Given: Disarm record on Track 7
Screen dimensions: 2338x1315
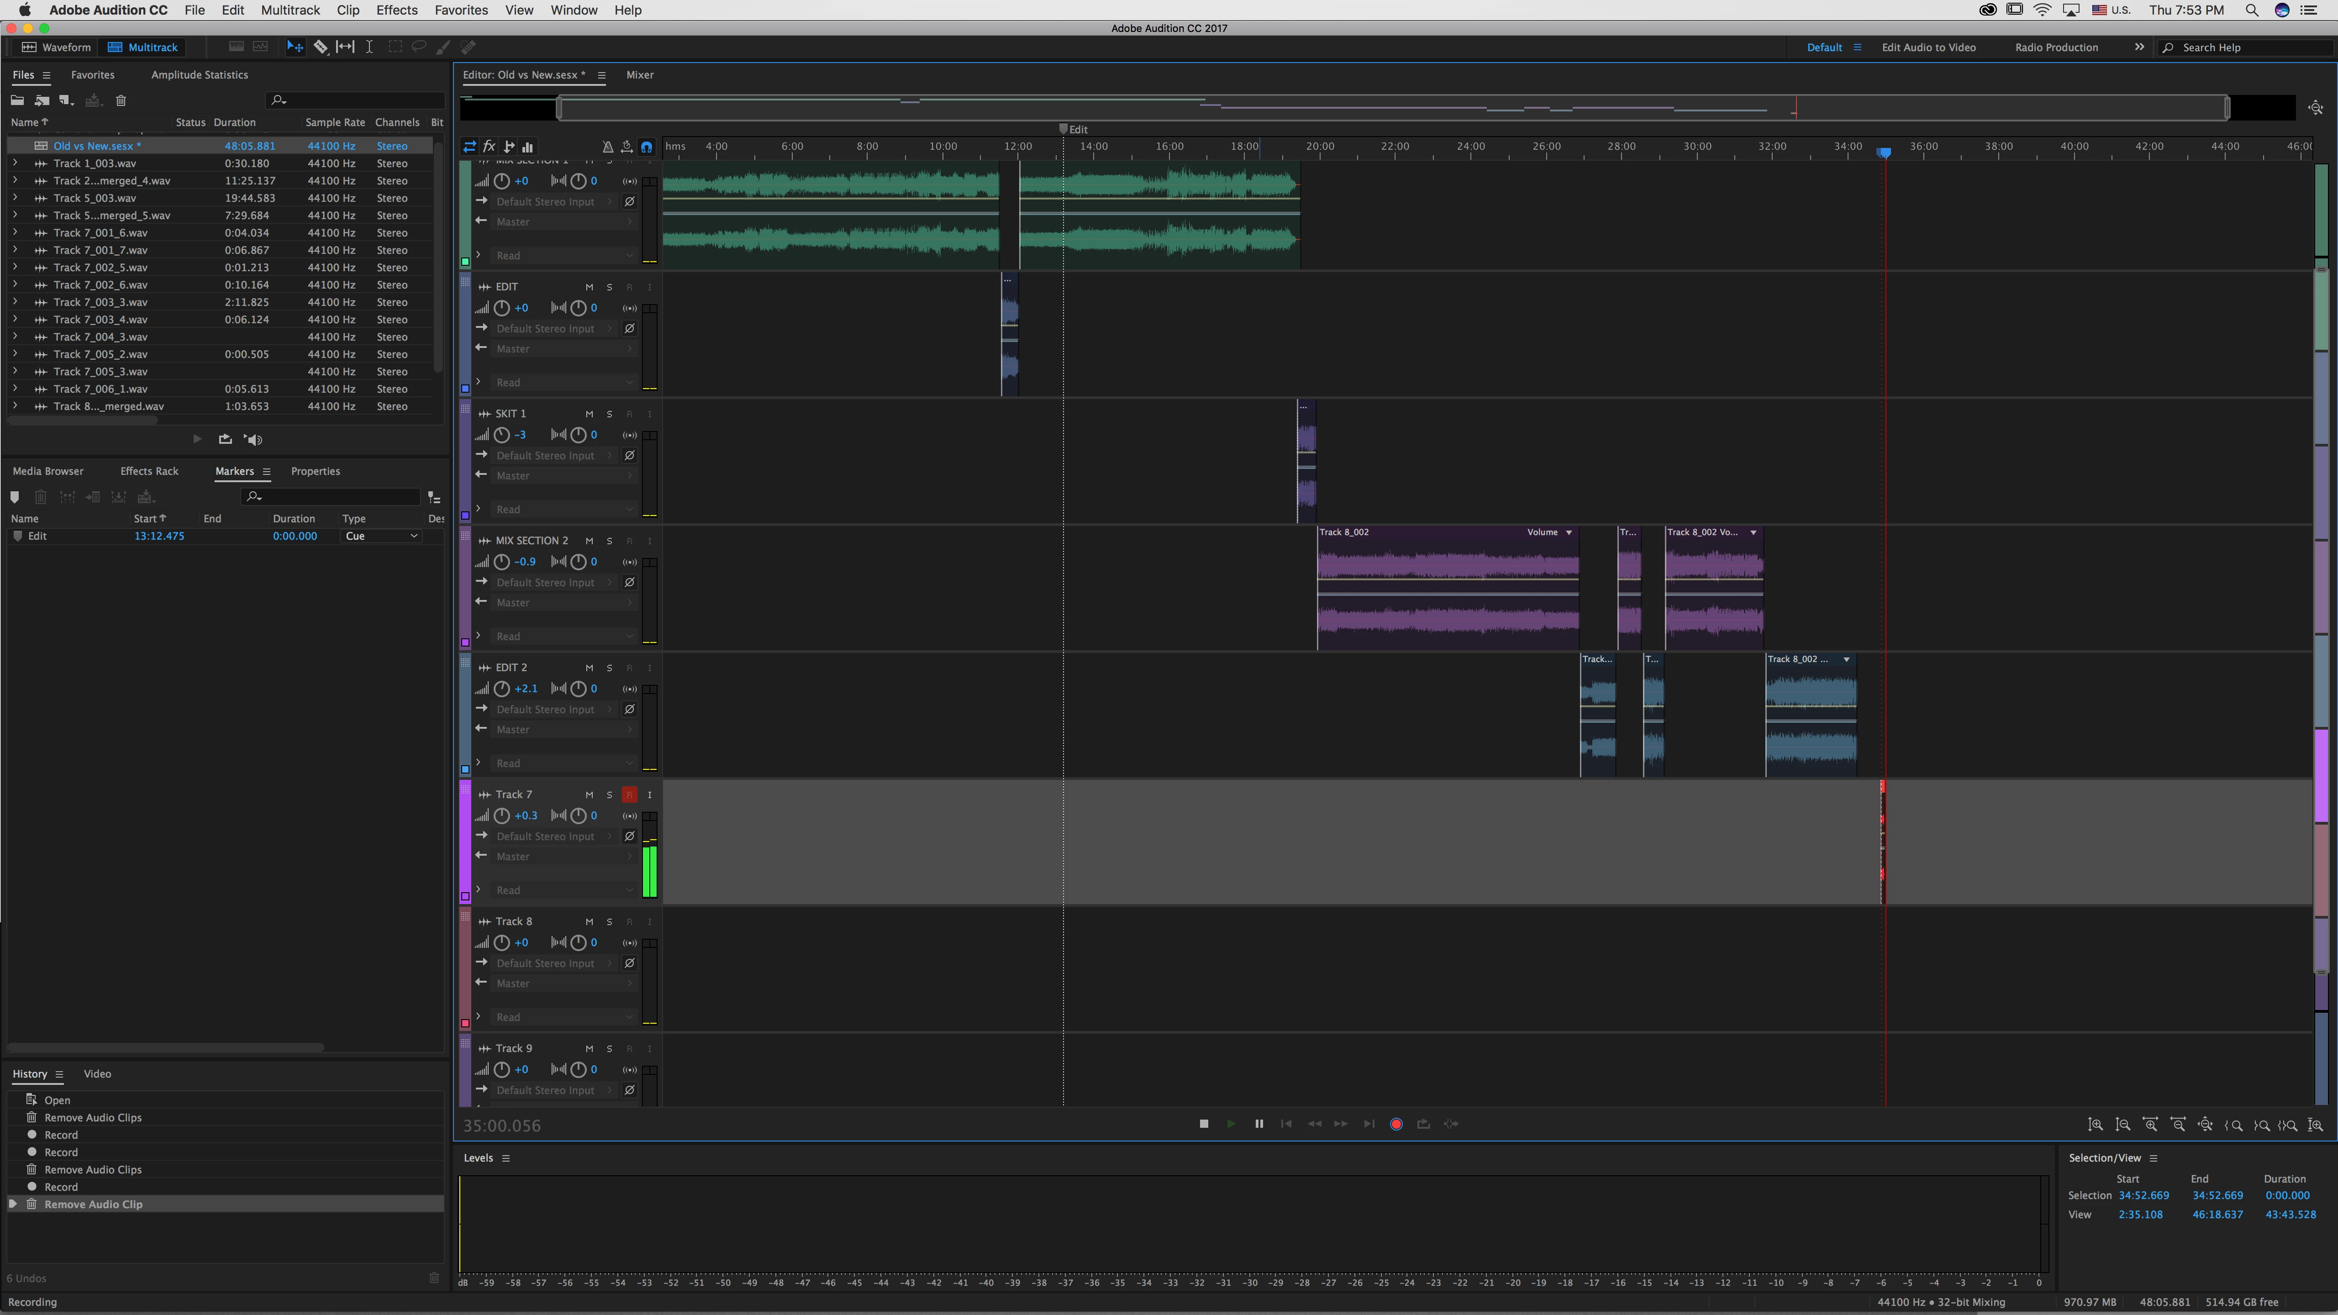Looking at the screenshot, I should pos(629,795).
